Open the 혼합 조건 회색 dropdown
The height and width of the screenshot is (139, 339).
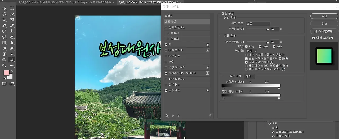click(250, 76)
